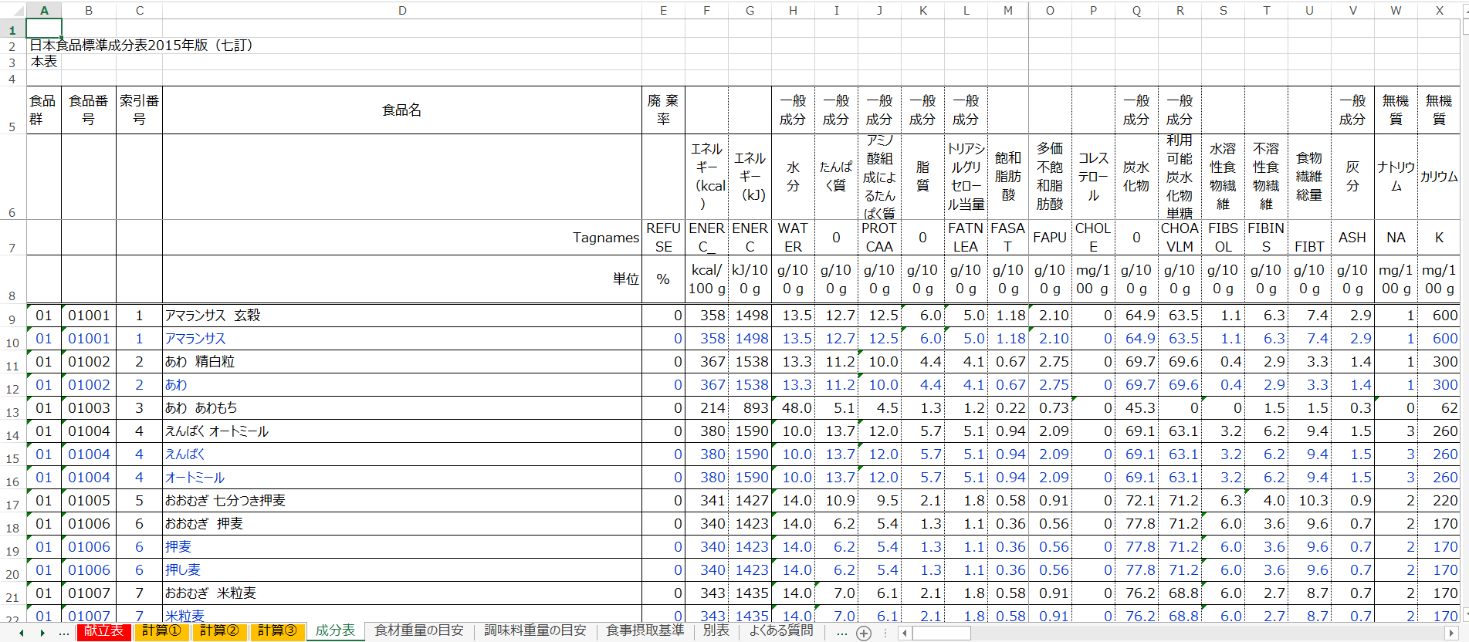The height and width of the screenshot is (642, 1469).
Task: Open the 献立表 sheet tab
Action: click(x=103, y=631)
